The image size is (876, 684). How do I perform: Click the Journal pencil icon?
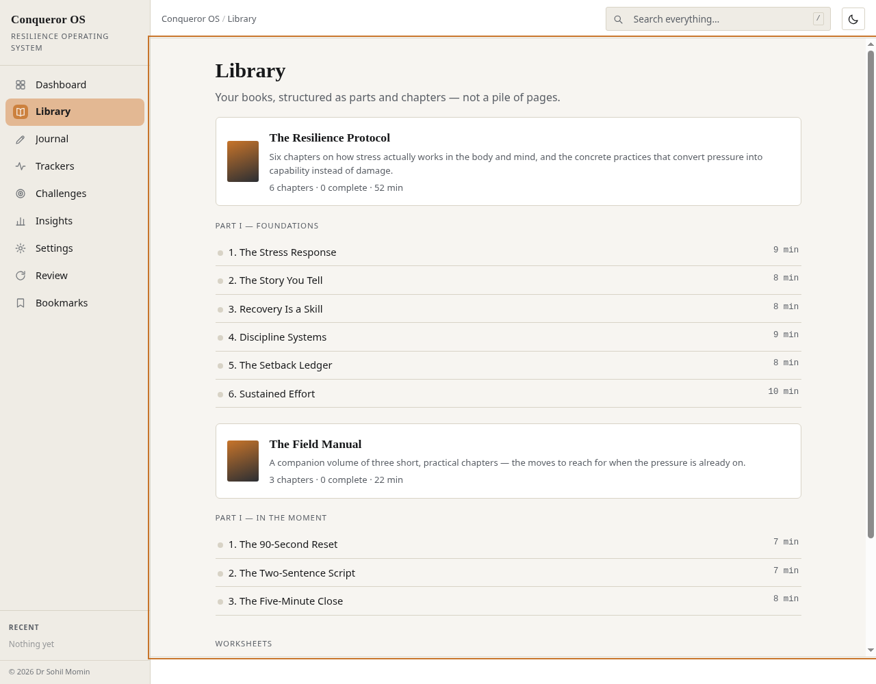21,140
